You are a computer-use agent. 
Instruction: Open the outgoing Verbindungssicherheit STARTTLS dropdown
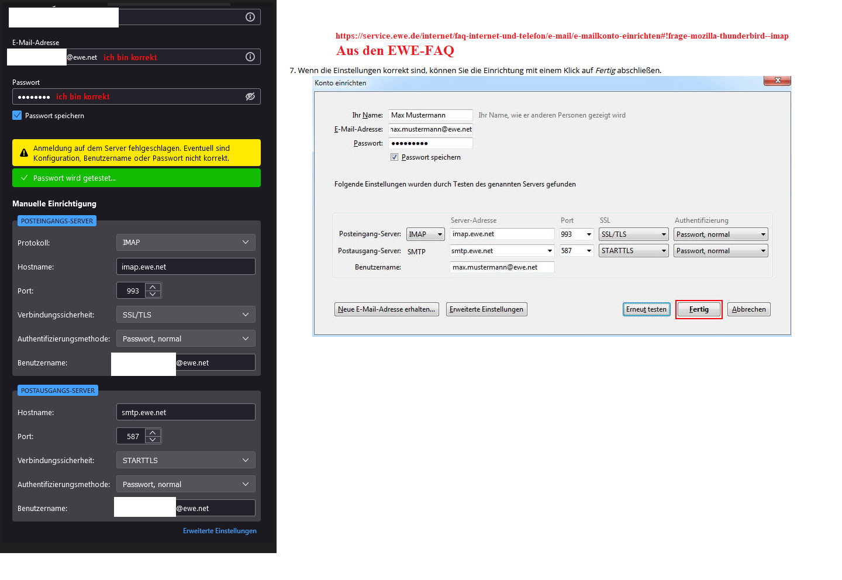pos(186,460)
